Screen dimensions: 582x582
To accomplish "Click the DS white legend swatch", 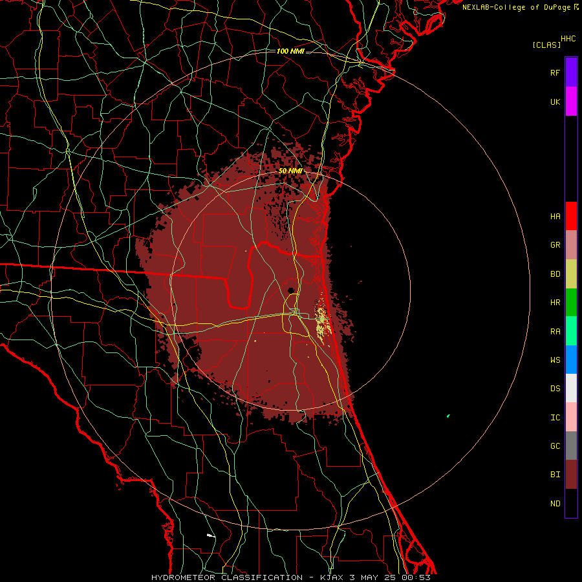I will click(x=571, y=388).
